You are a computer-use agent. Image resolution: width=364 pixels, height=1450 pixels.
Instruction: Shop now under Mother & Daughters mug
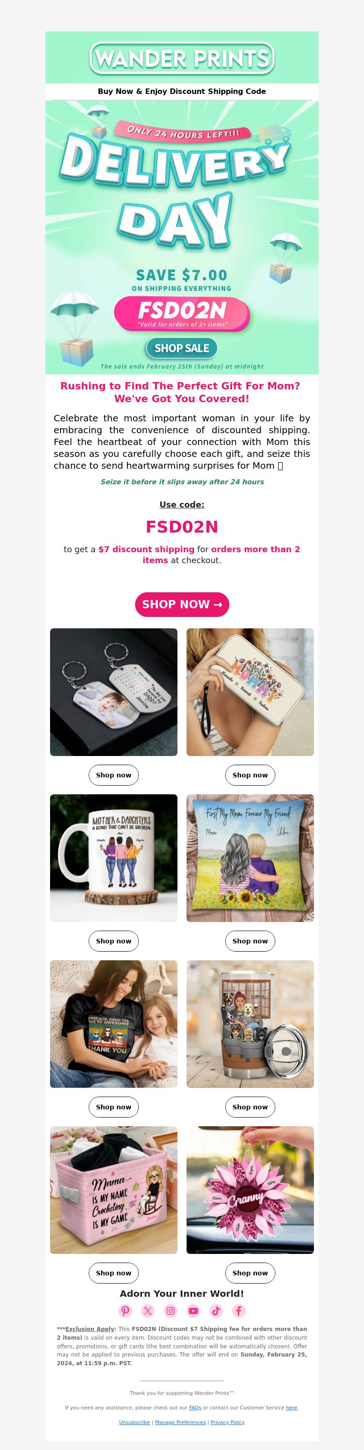click(113, 941)
